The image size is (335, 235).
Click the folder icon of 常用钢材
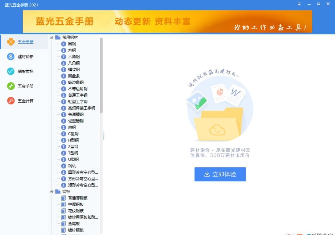(58, 37)
